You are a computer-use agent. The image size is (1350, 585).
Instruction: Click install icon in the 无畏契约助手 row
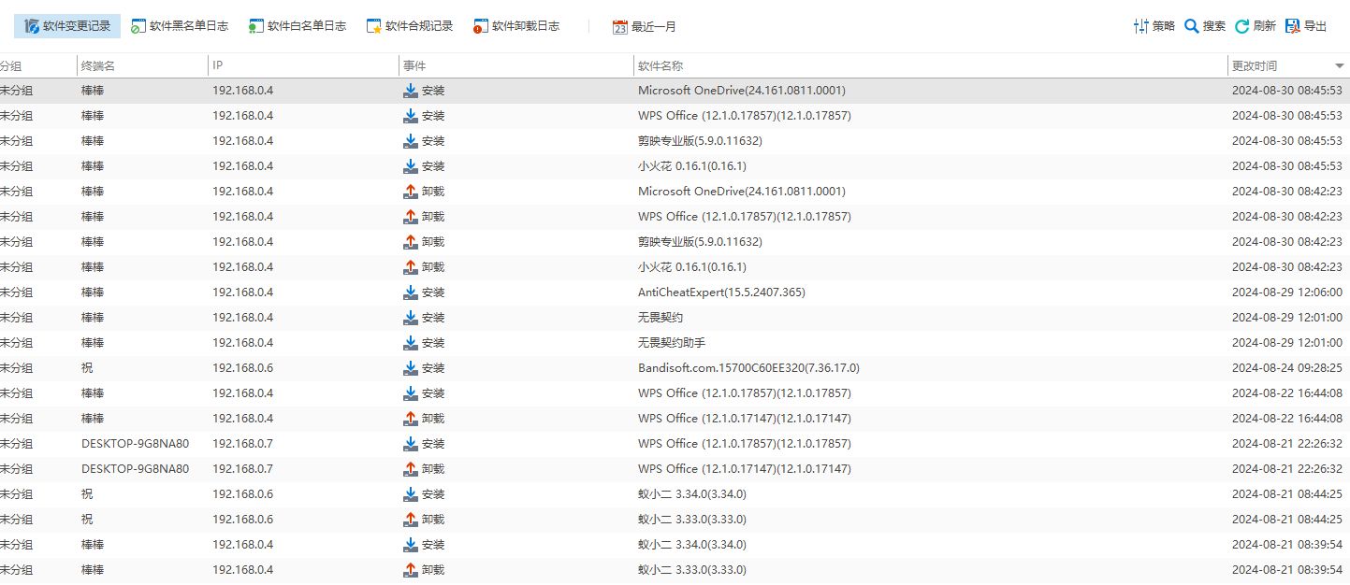[410, 343]
